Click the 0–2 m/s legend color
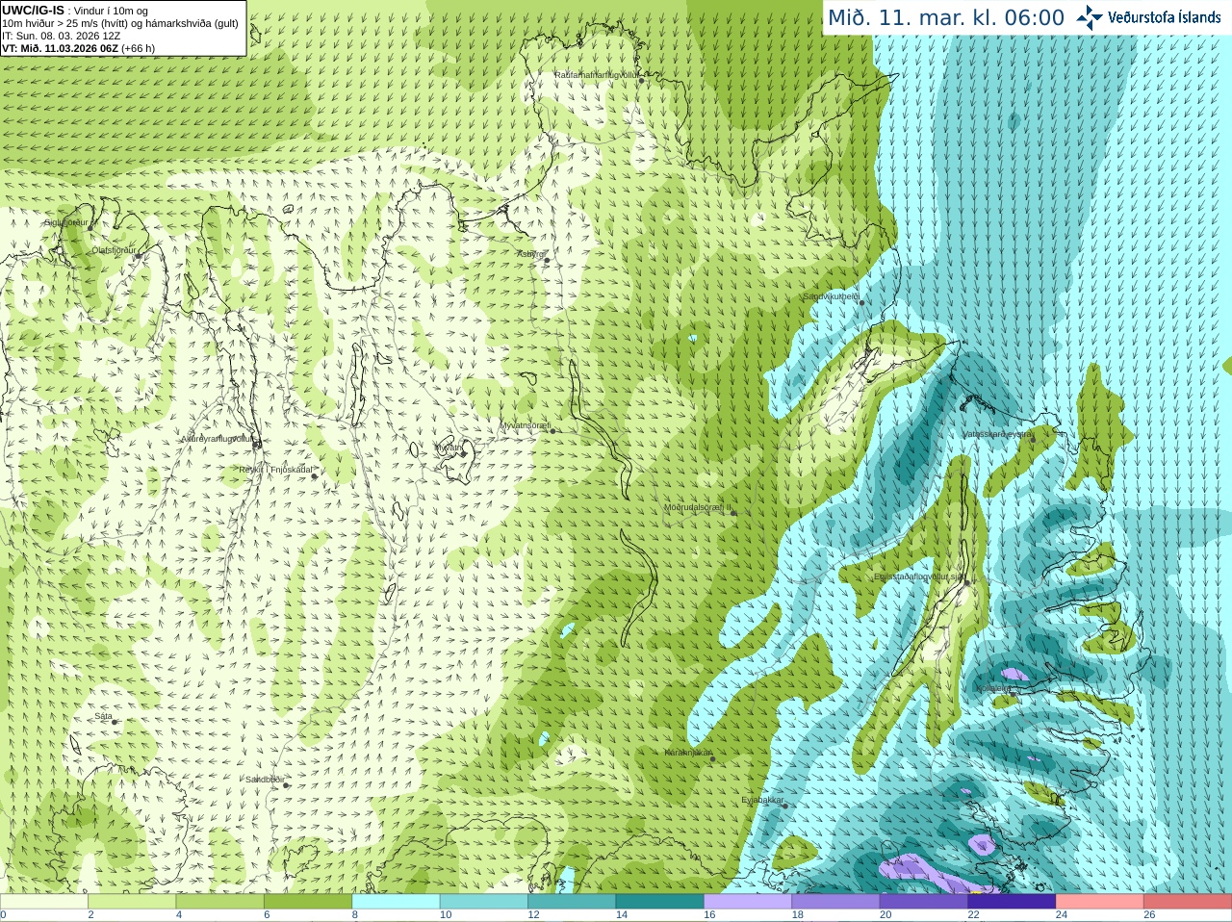The height and width of the screenshot is (922, 1232). pyautogui.click(x=44, y=902)
